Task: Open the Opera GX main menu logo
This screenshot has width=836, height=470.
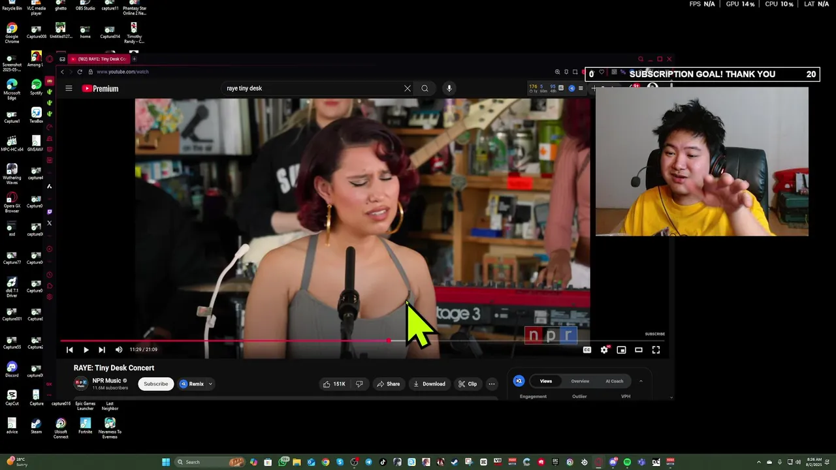Action: pyautogui.click(x=49, y=59)
